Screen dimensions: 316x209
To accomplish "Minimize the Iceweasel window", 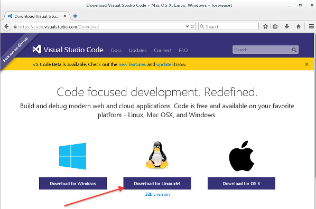I will (x=289, y=5).
